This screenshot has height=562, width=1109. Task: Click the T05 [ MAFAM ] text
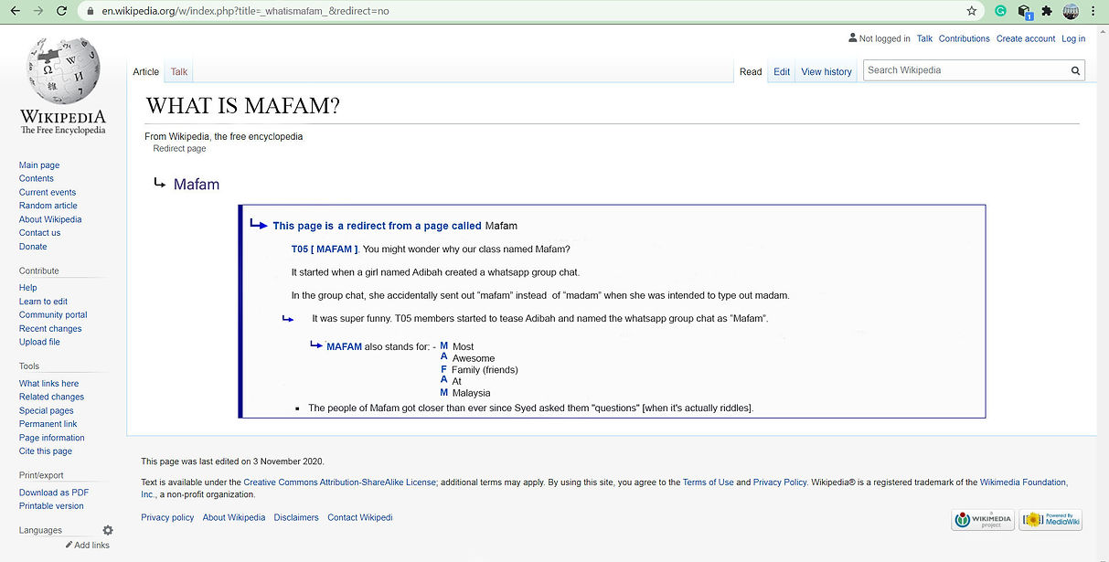point(325,249)
